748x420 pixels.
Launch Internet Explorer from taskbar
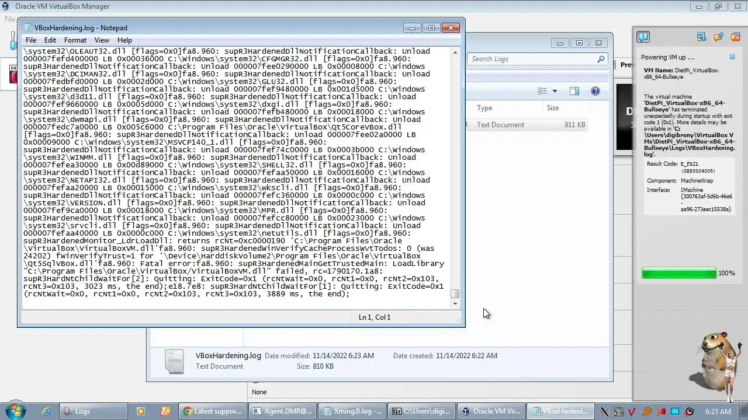coord(46,411)
